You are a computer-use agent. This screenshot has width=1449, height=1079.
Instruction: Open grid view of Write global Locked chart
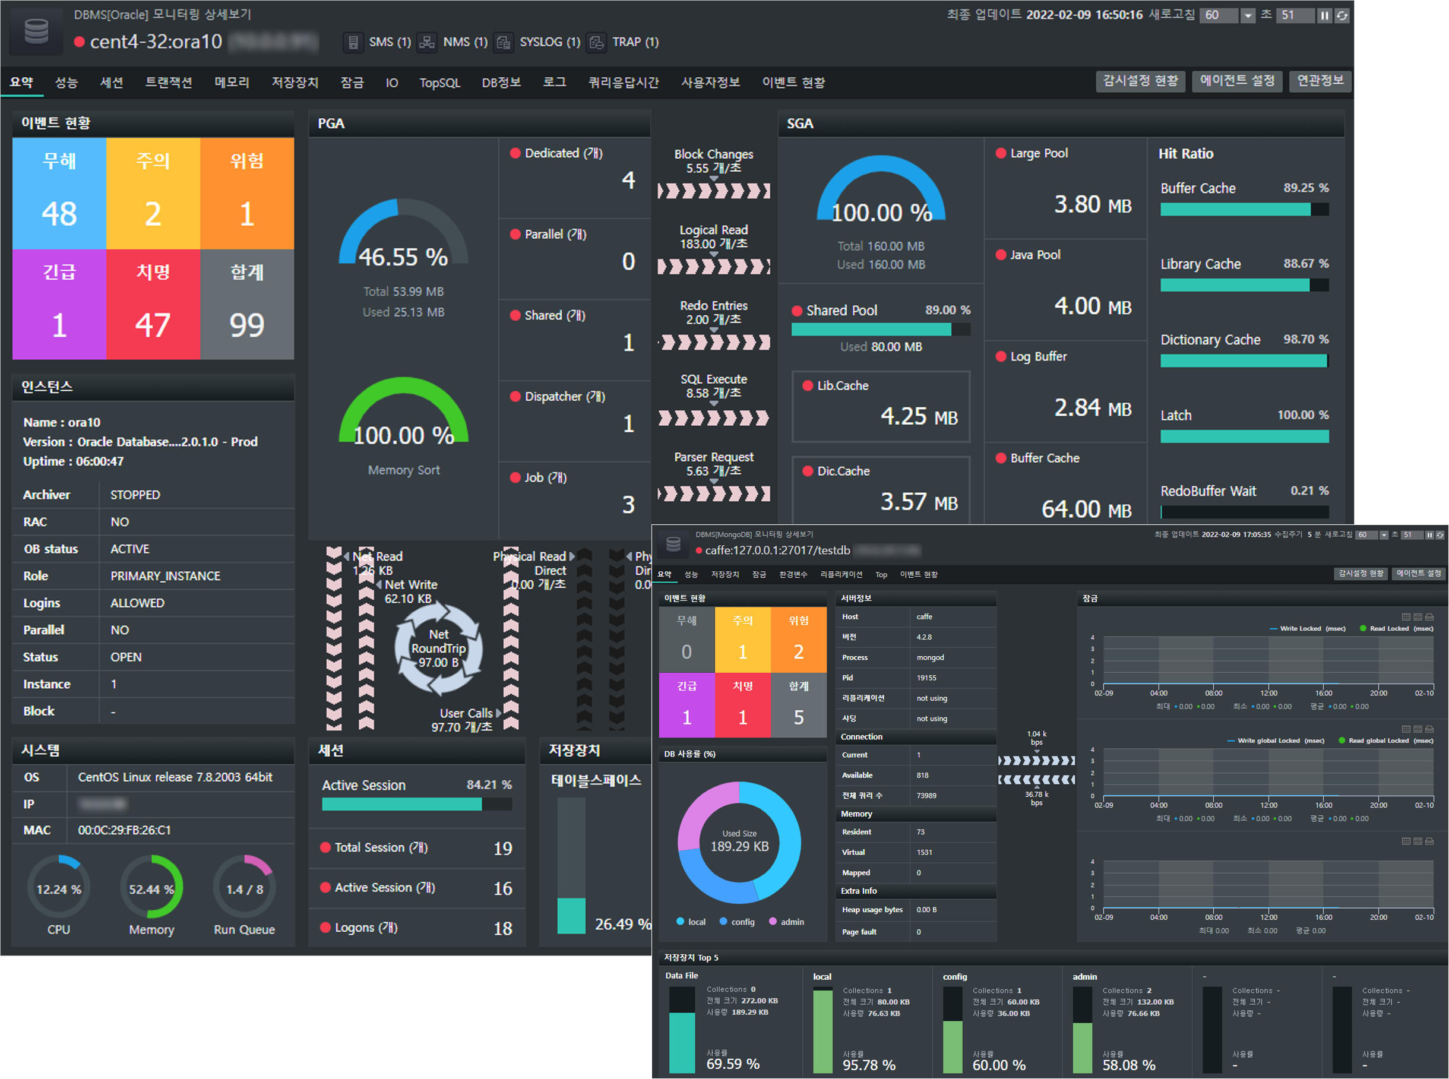tap(1406, 729)
